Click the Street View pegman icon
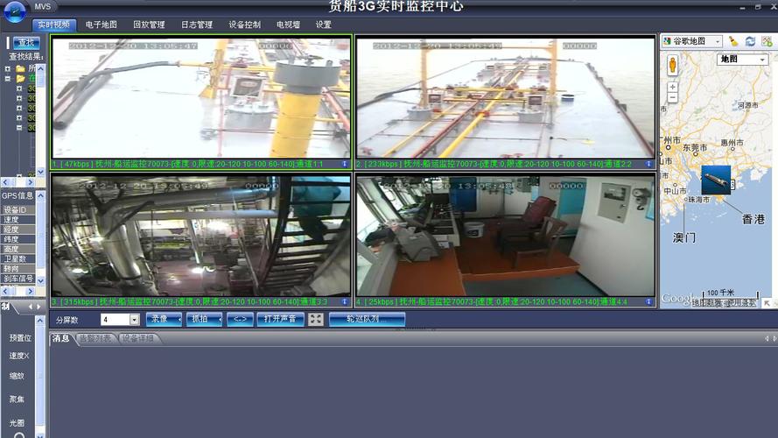The height and width of the screenshot is (438, 778). click(672, 65)
